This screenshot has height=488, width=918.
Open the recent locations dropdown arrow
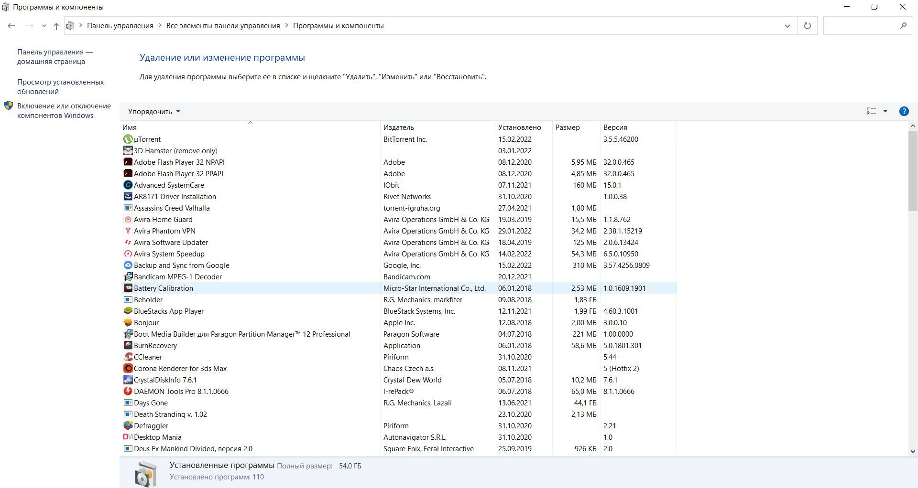[x=44, y=26]
